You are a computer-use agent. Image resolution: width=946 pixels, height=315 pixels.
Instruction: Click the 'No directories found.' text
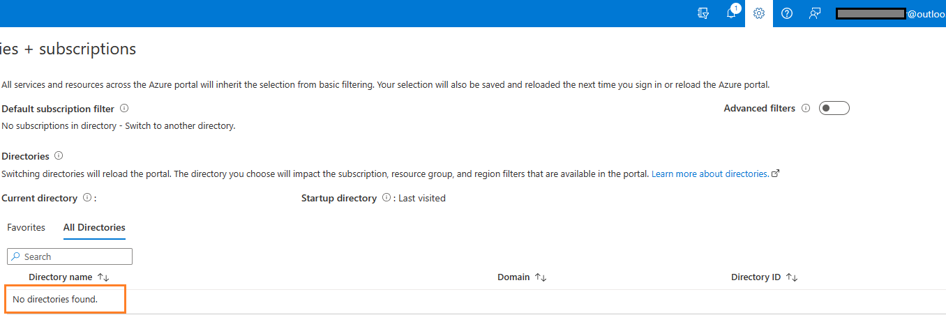pos(55,299)
